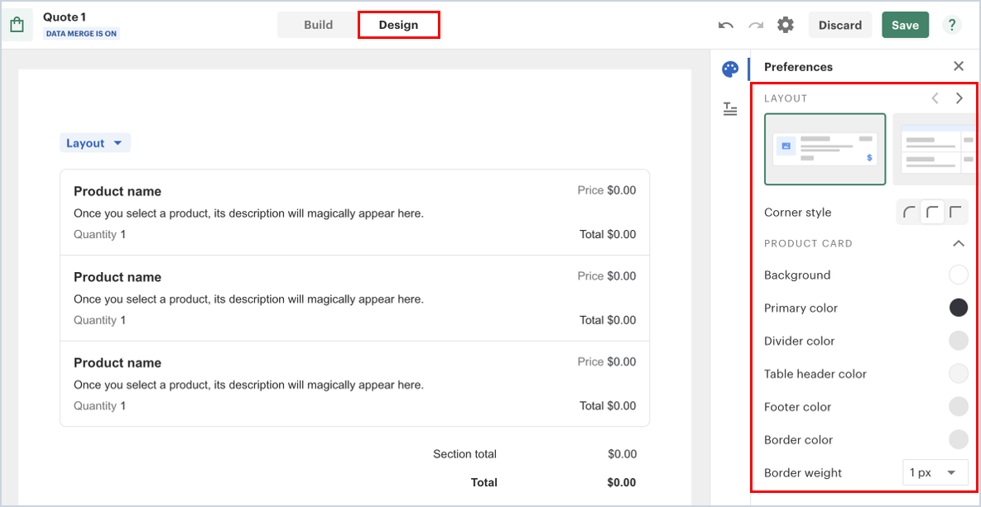Screen dimensions: 981x507
Task: Click the shopping bag quote icon
Action: (x=17, y=25)
